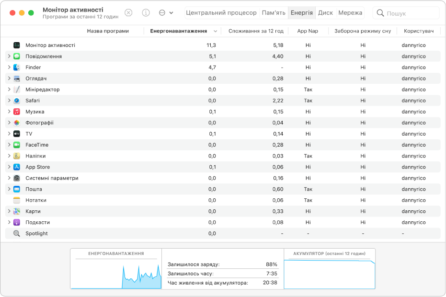Sort by App Nap column header

308,31
